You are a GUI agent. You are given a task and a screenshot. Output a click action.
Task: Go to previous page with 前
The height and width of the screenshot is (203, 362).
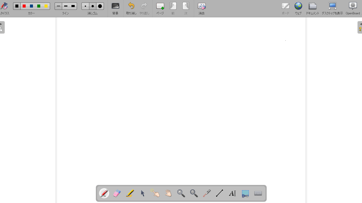tap(173, 8)
